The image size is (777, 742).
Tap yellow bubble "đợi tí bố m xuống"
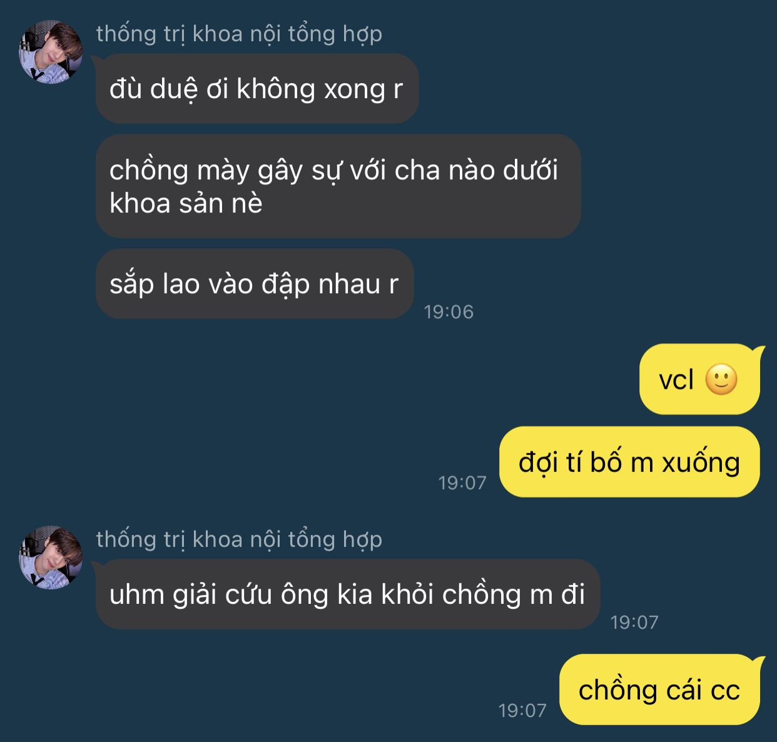(x=629, y=462)
